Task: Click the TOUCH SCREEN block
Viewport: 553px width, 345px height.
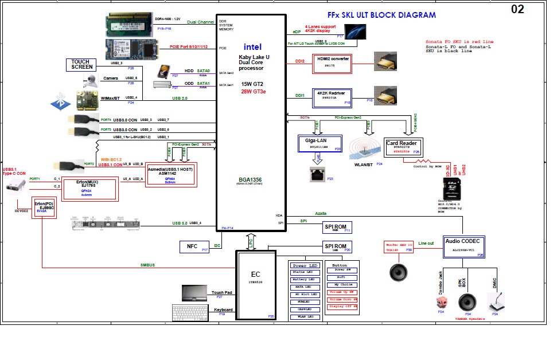Action: (x=81, y=65)
